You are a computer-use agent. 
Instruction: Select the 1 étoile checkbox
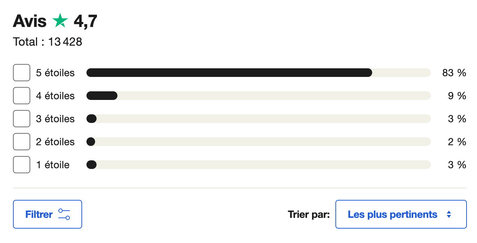[x=22, y=165]
